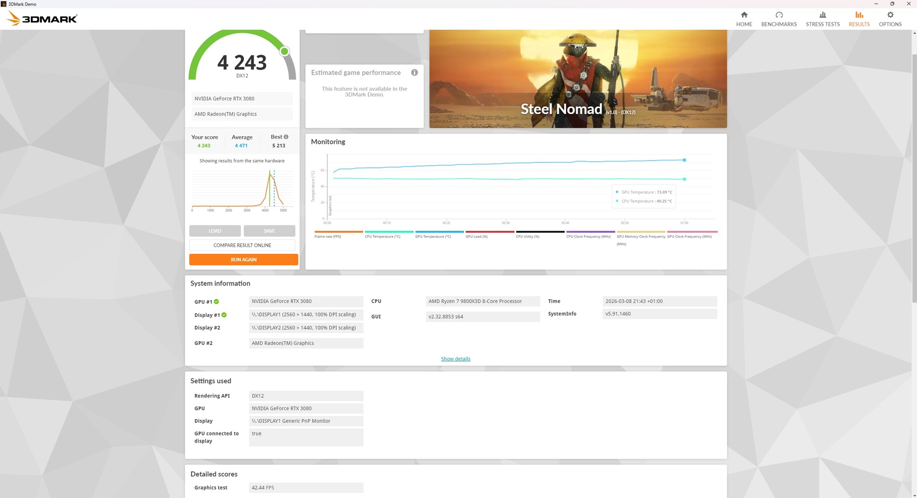Open the Home tab
This screenshot has height=498, width=917.
[744, 19]
